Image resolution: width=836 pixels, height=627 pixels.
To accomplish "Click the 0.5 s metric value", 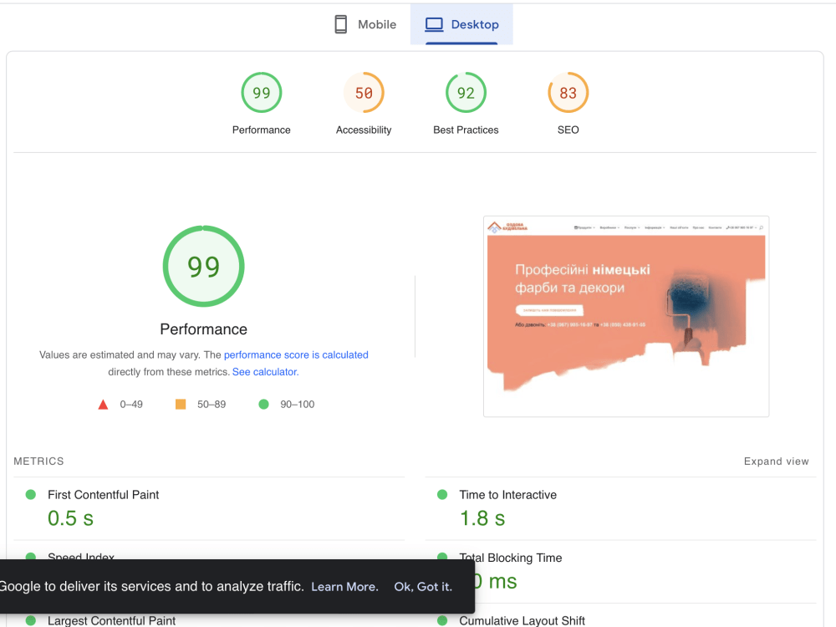I will pos(70,518).
